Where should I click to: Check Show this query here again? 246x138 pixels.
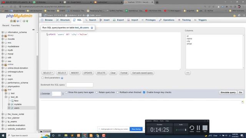click(66, 92)
